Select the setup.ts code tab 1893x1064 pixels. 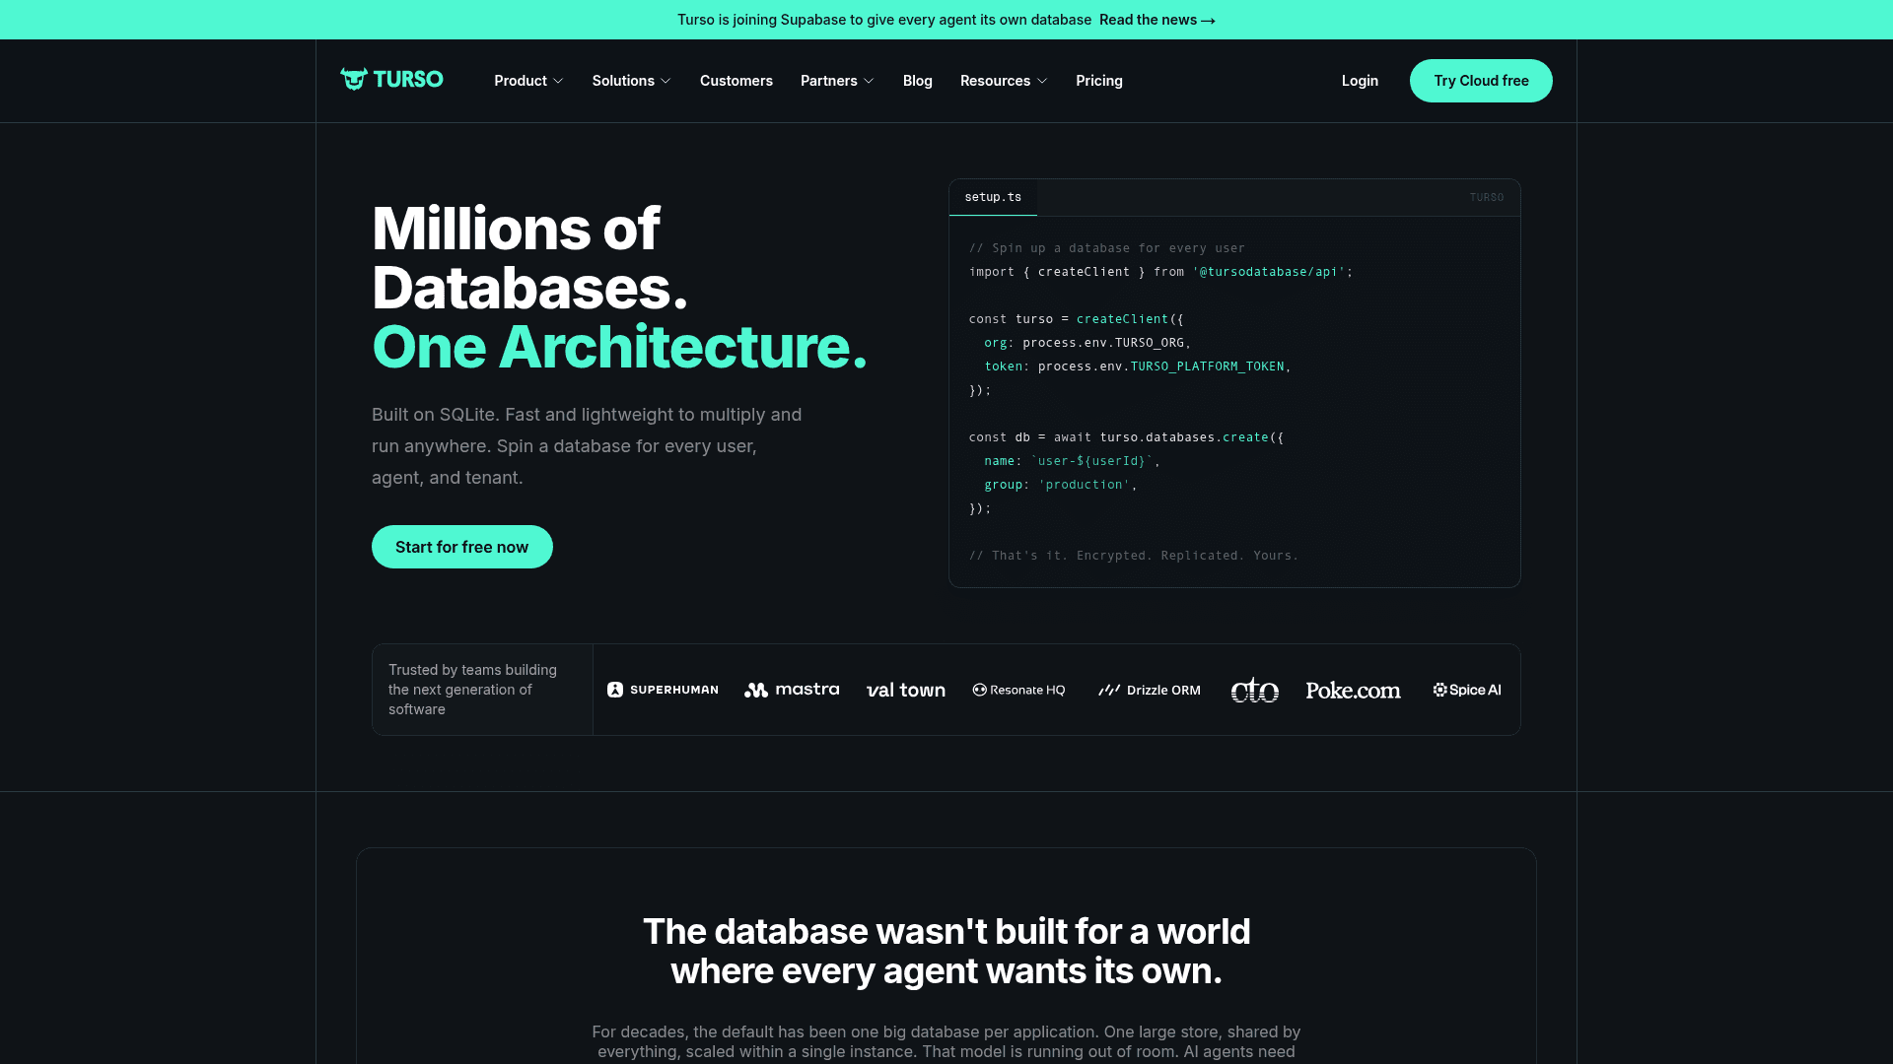(x=993, y=197)
